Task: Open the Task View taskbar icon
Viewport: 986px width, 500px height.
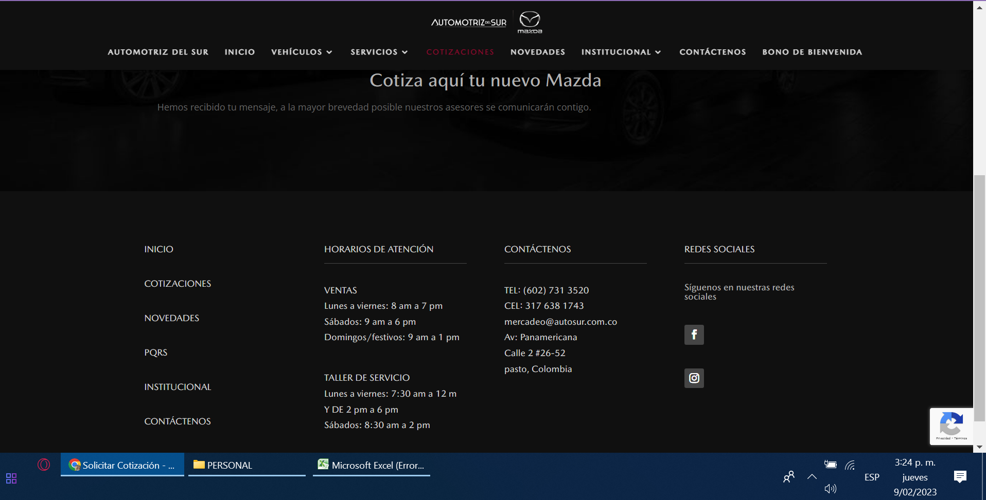Action: (x=11, y=478)
